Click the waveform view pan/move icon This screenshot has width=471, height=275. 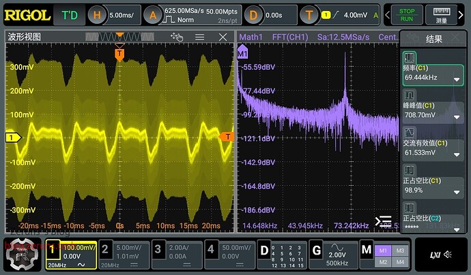(x=177, y=37)
